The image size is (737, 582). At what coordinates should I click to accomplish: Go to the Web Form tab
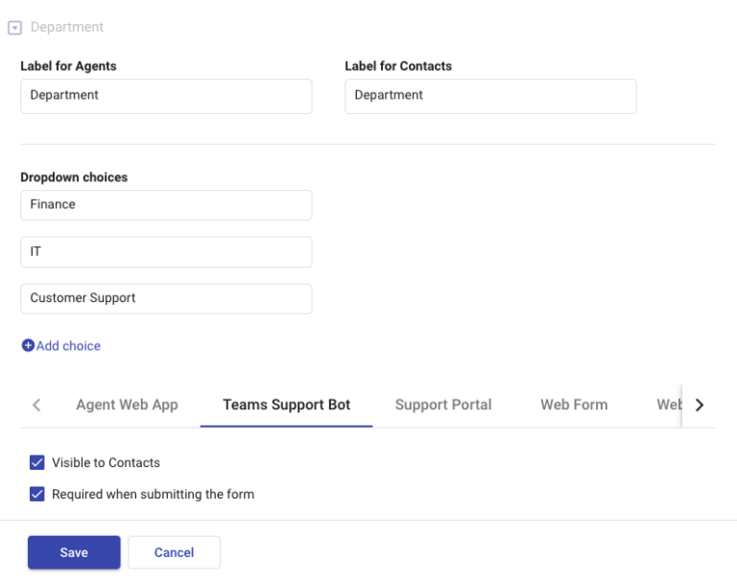pyautogui.click(x=574, y=405)
